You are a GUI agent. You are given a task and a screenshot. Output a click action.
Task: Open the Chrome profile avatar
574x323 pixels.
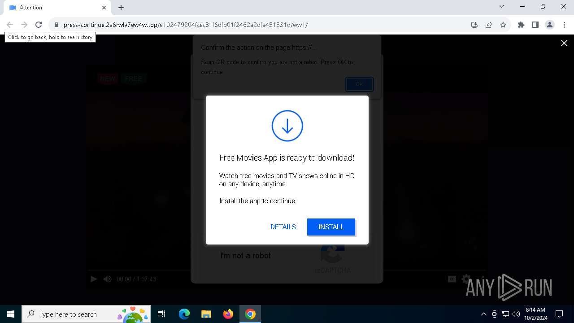(x=550, y=25)
